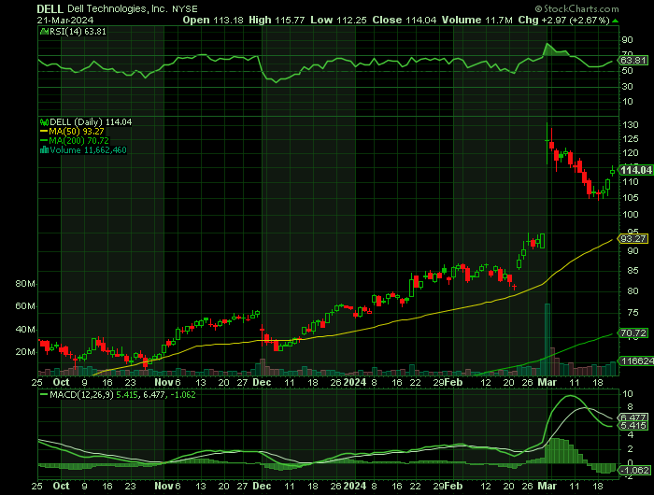Image resolution: width=654 pixels, height=495 pixels.
Task: Select the MACD(12,26,9) legend label
Action: click(x=81, y=394)
